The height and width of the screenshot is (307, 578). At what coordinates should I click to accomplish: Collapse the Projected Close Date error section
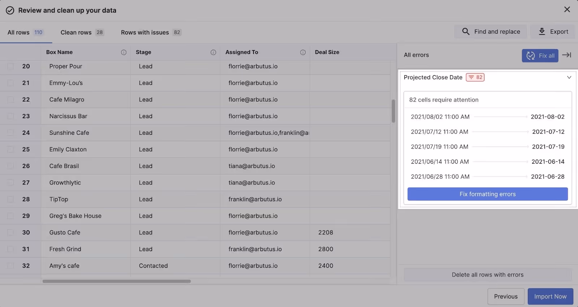point(569,77)
